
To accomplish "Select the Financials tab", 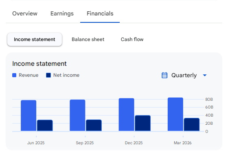I will pos(100,13).
